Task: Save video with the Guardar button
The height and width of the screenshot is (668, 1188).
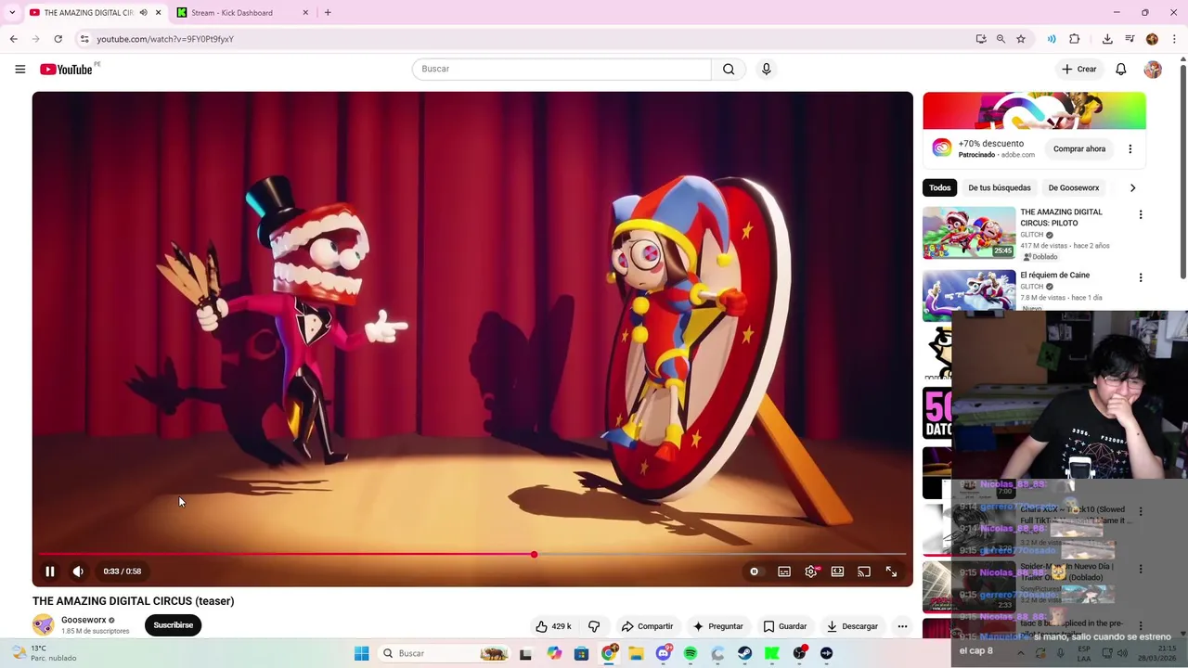Action: pos(785,626)
